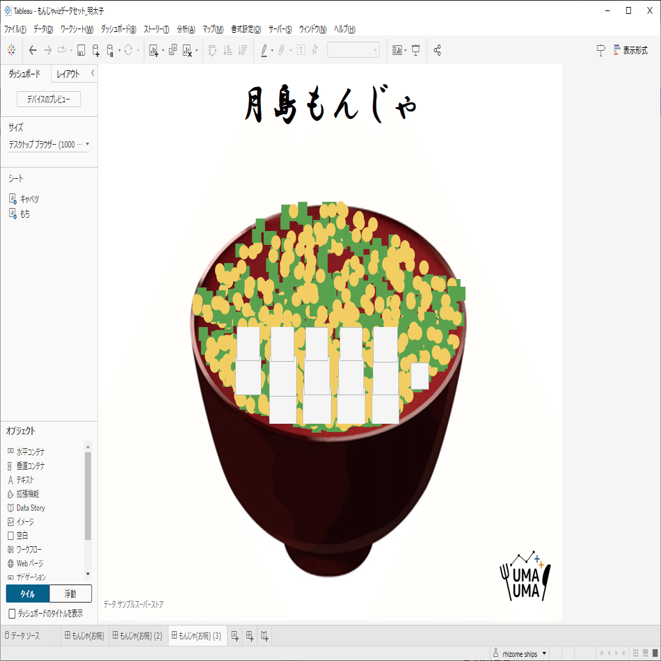Create a new dashboard using the bottom bar icon
This screenshot has width=661, height=661.
[249, 635]
